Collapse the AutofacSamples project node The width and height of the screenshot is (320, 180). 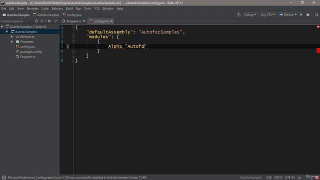tap(7, 31)
